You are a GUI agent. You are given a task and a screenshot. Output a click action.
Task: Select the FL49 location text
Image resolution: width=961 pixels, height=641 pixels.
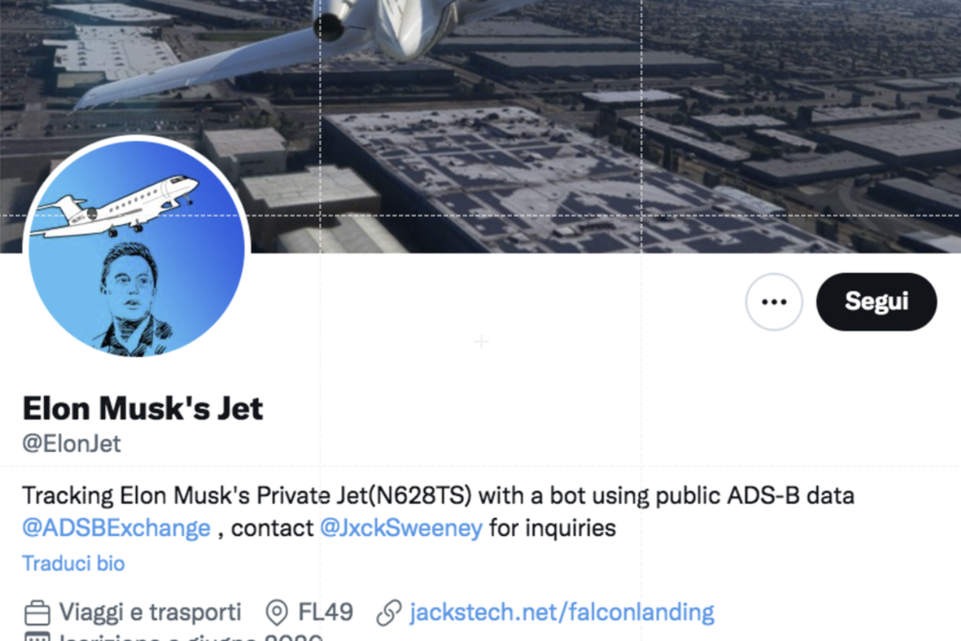pyautogui.click(x=327, y=612)
